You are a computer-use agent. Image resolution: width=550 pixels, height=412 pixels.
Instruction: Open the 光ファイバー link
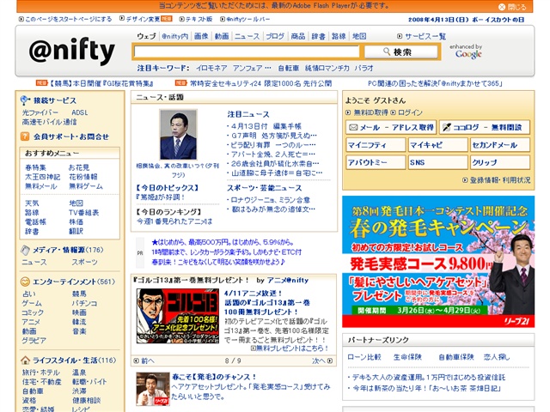[40, 112]
